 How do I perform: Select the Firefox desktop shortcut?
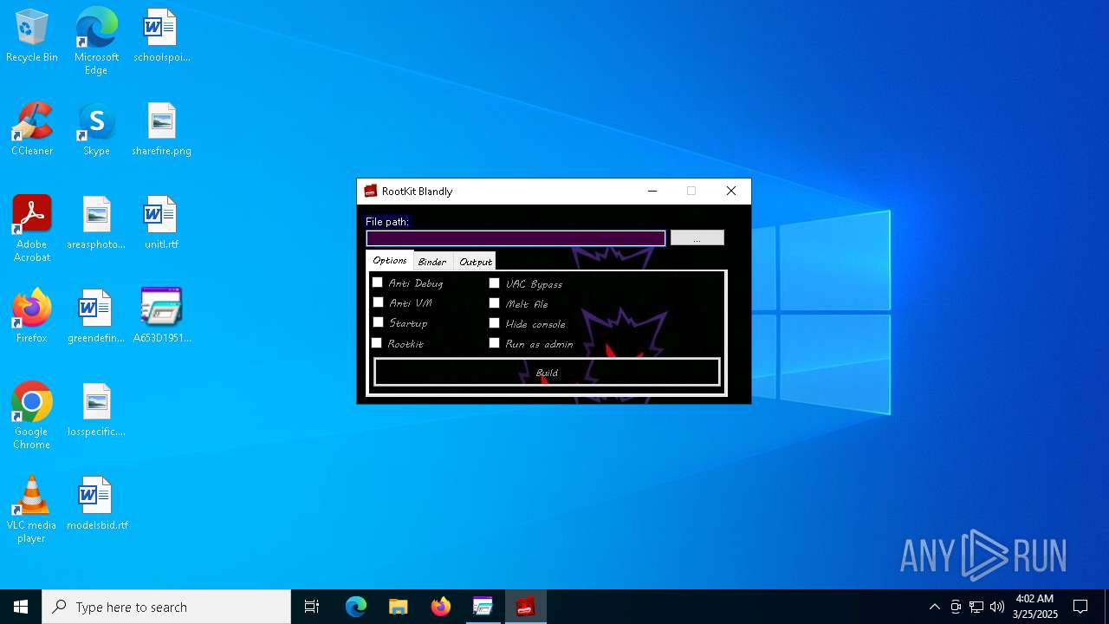pos(32,316)
